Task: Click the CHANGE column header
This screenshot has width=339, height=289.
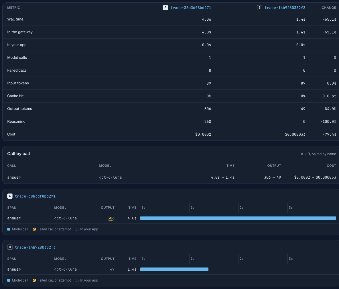Action: [x=329, y=7]
